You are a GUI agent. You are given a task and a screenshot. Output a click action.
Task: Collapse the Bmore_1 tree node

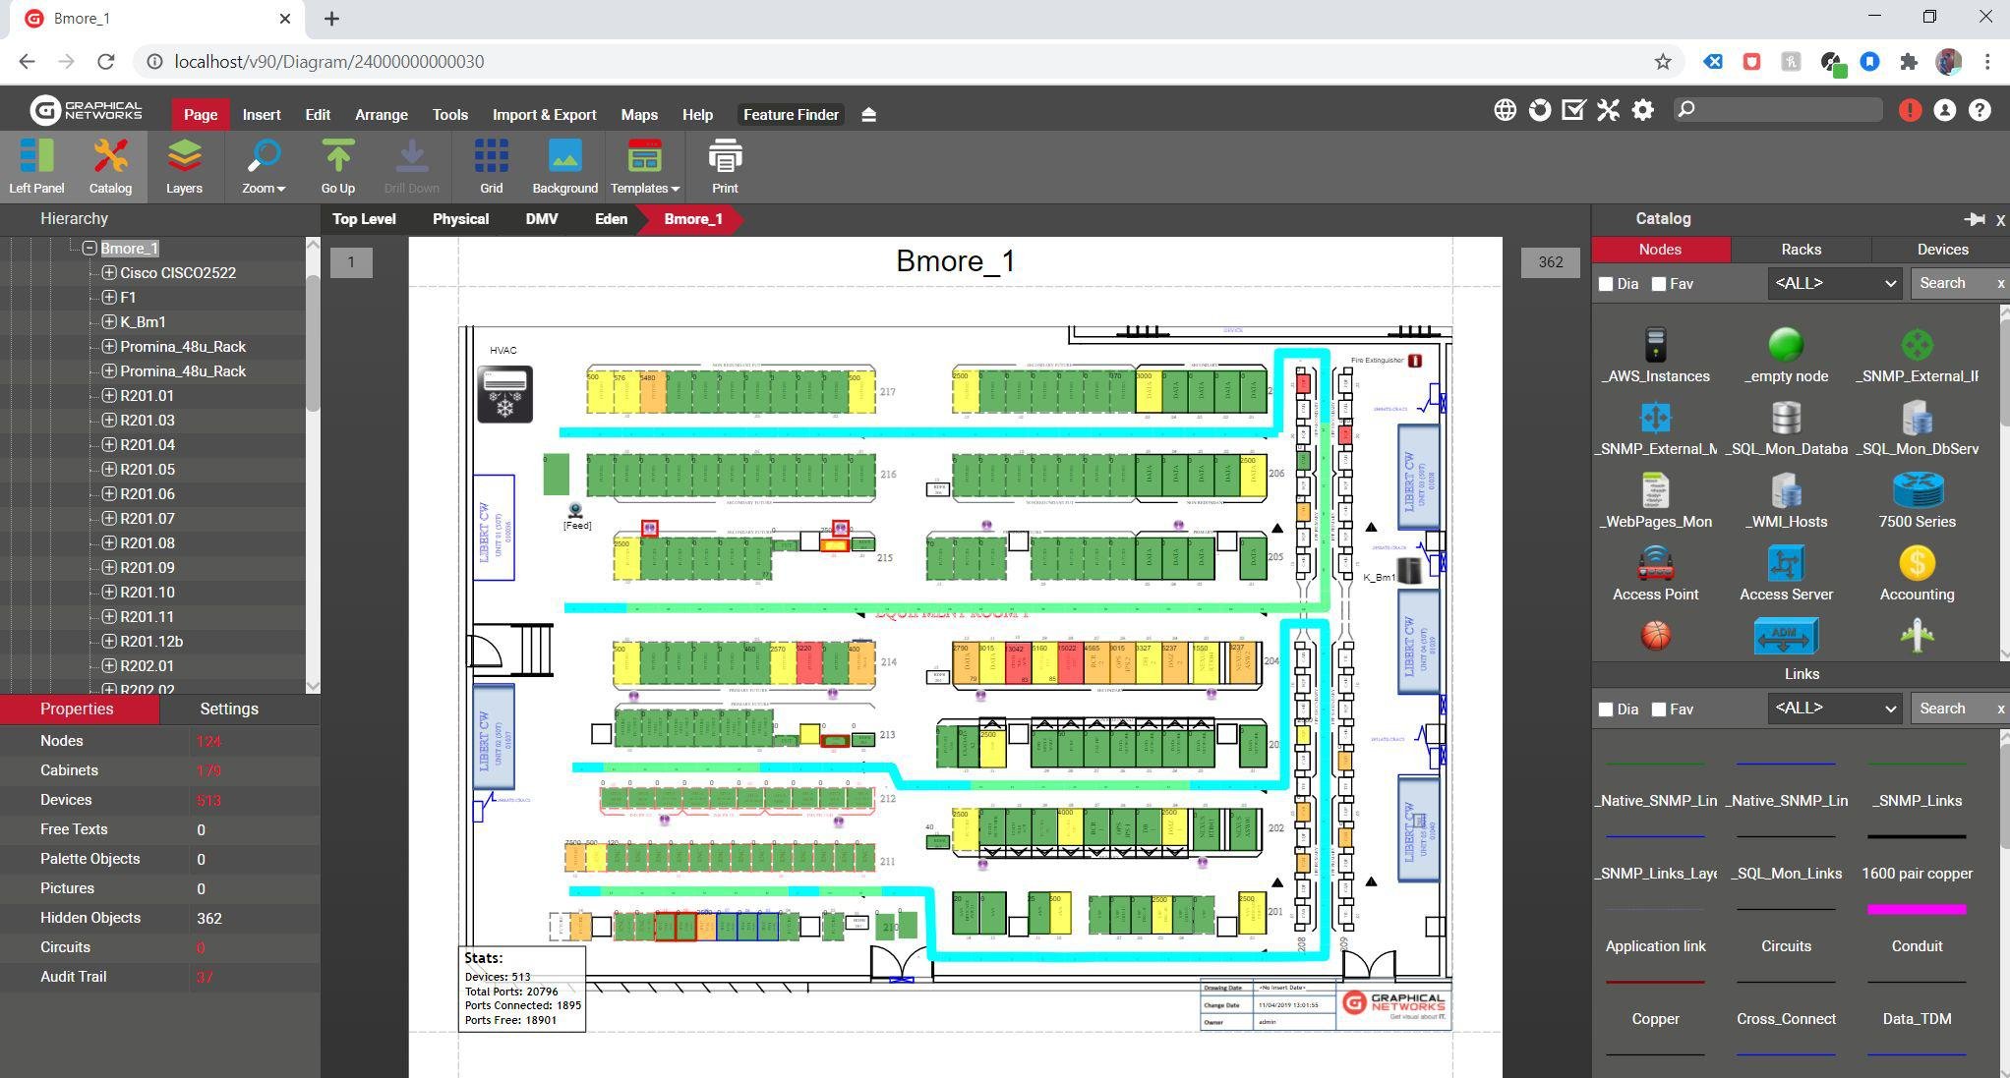89,249
